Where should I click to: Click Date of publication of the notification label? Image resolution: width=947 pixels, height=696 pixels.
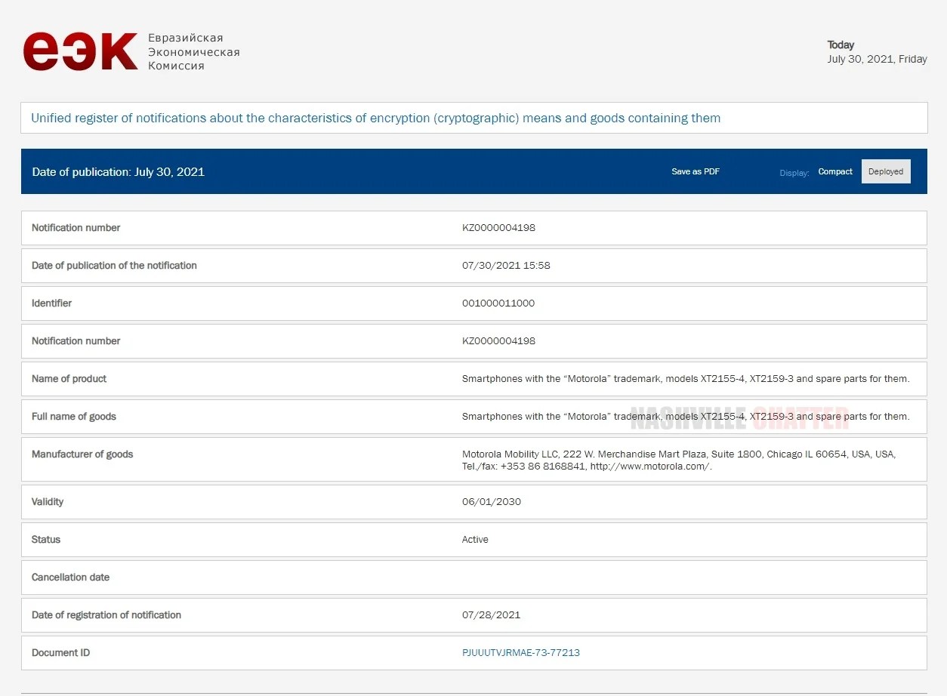point(114,265)
